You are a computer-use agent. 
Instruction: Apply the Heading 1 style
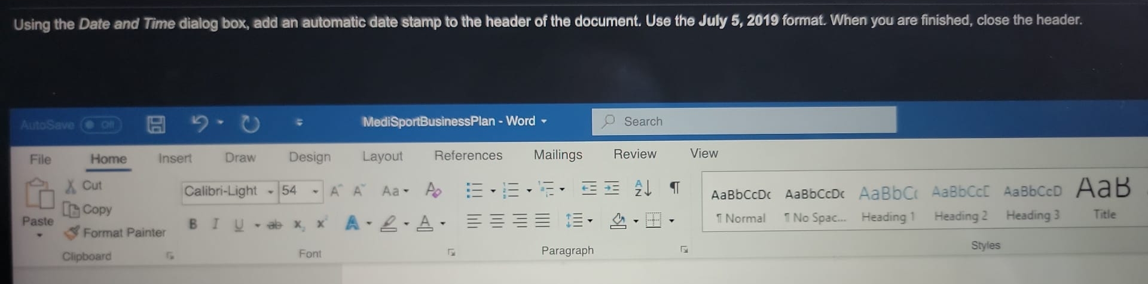[x=888, y=204]
